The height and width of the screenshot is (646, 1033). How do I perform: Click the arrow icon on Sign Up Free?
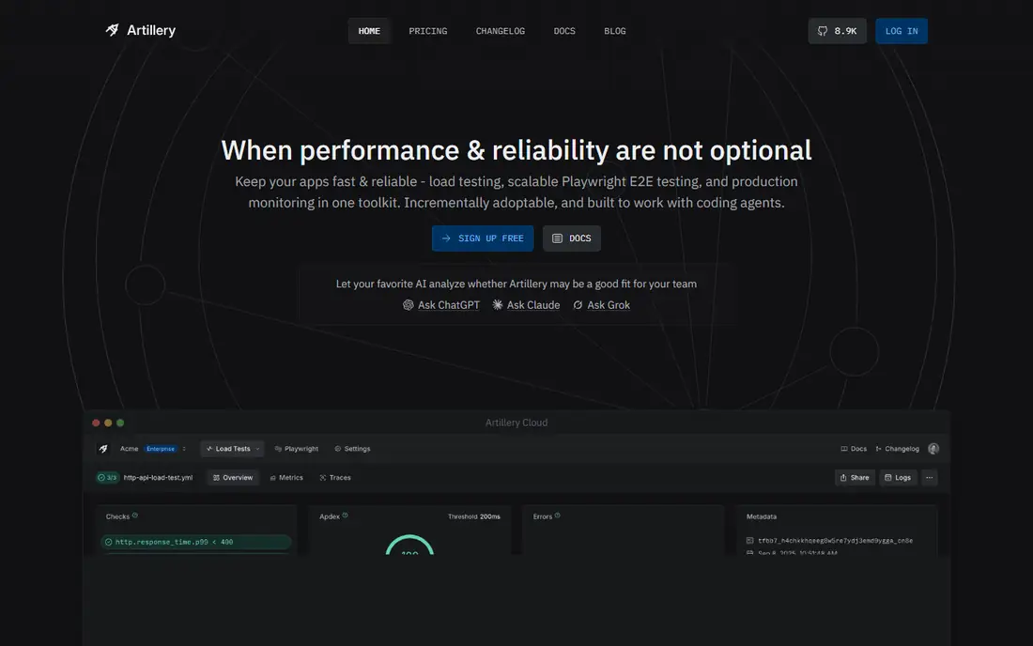446,238
